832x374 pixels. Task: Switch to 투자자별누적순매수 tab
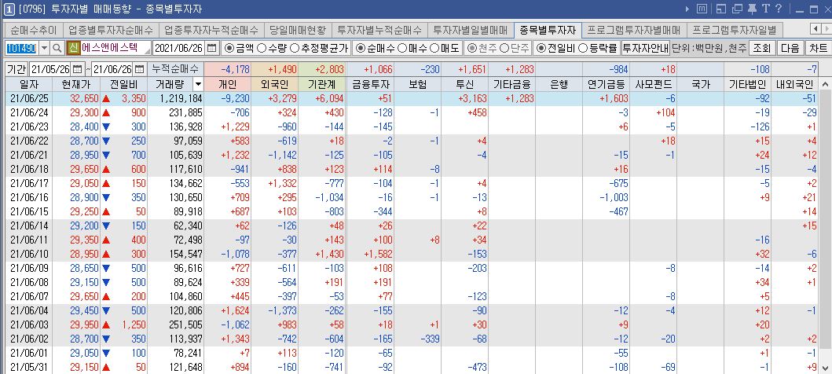click(379, 30)
